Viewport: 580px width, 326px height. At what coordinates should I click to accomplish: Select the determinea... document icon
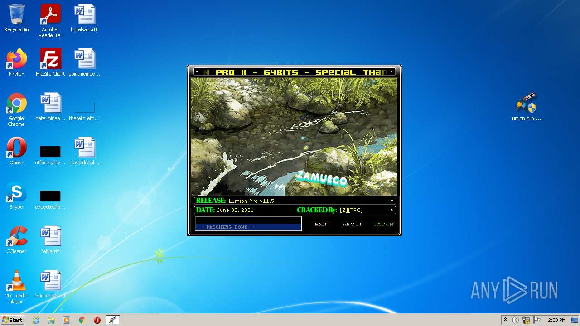tap(50, 107)
